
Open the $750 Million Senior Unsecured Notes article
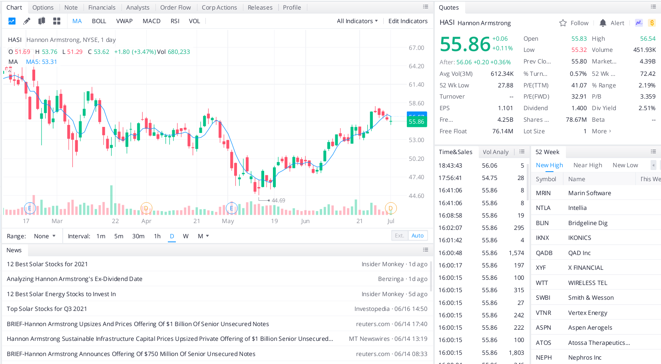[131, 354]
